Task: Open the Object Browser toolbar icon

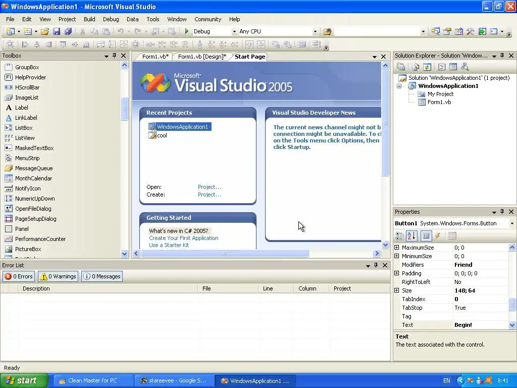Action: [458, 31]
